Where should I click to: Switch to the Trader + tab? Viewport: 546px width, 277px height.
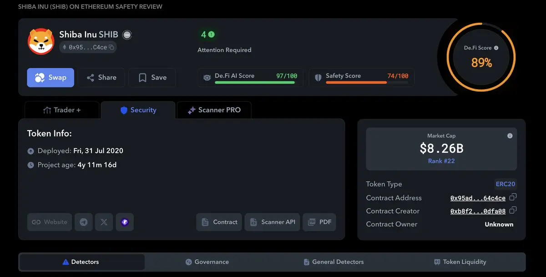tap(61, 110)
